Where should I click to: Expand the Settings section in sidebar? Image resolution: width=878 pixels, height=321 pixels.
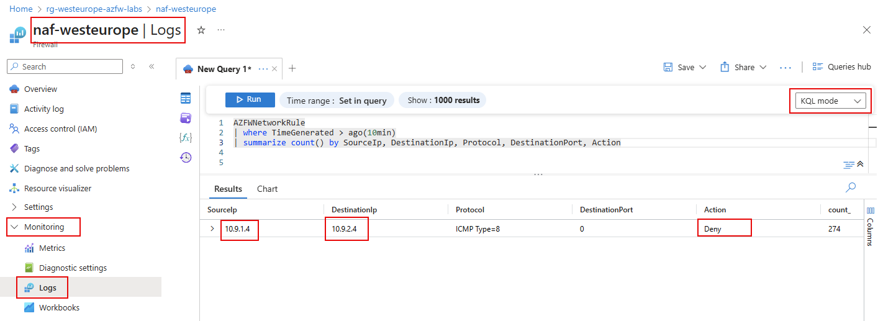(x=15, y=207)
